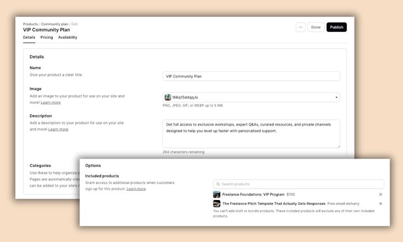Focus the Name field with VIP Community Plan
This screenshot has height=242, width=403.
251,76
